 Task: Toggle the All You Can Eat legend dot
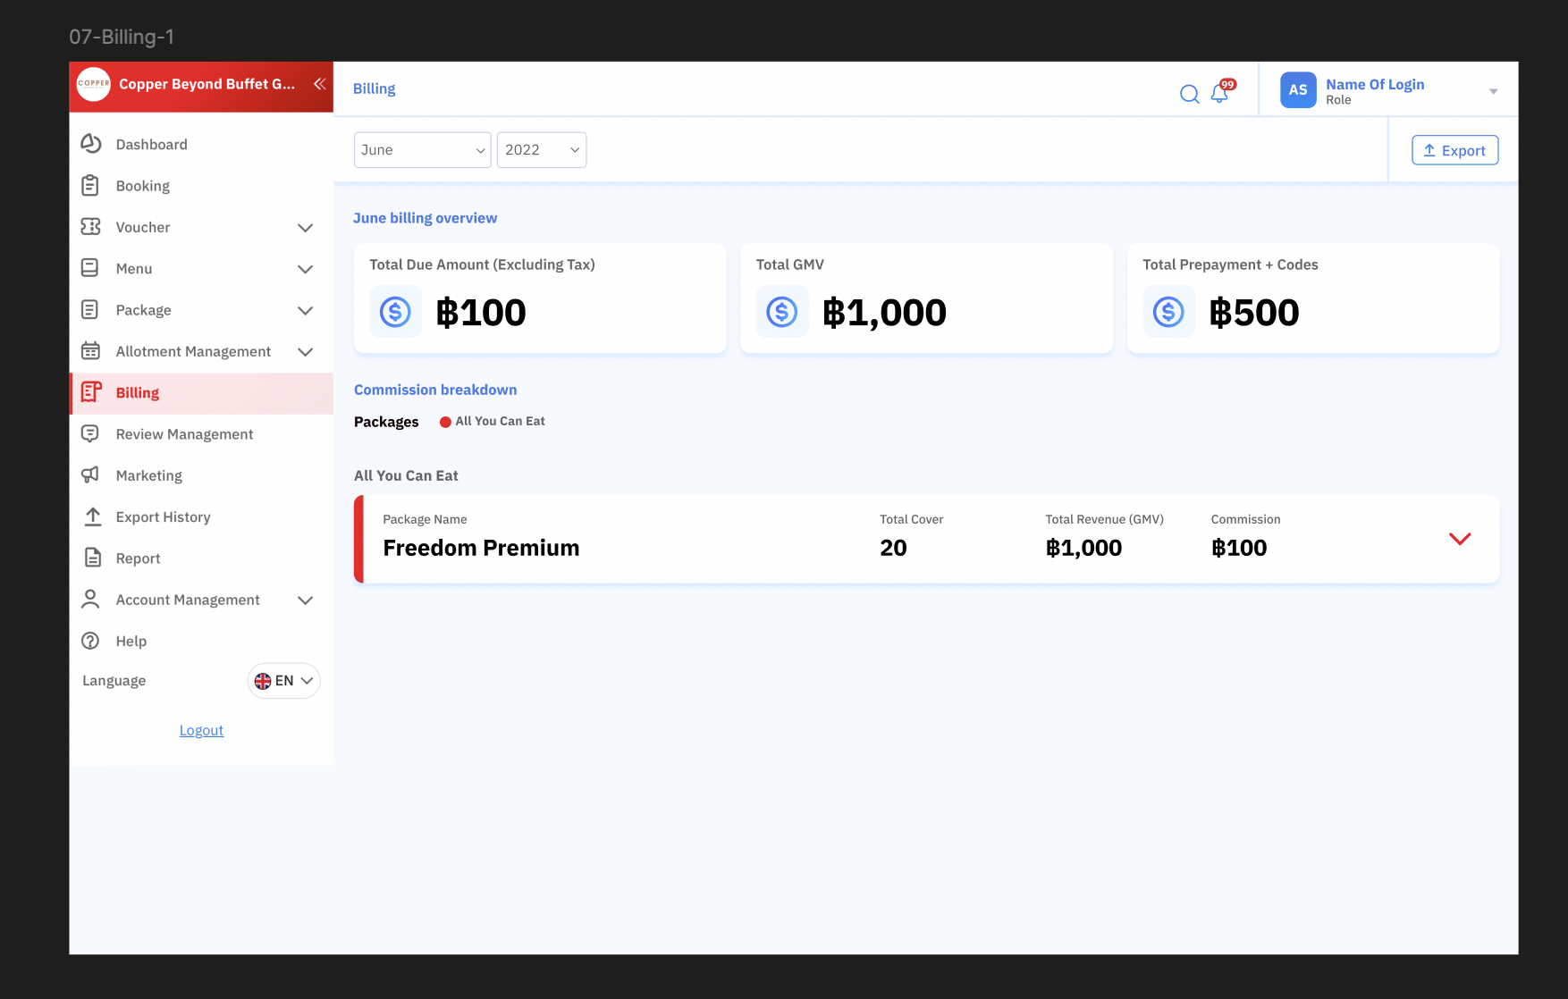(x=445, y=422)
